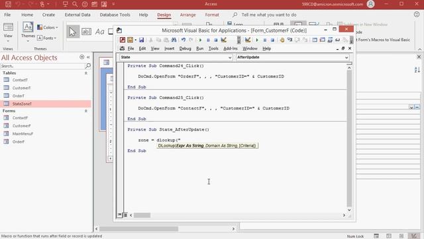Switch to the Design ribbon tab
The image size is (424, 239).
point(164,15)
